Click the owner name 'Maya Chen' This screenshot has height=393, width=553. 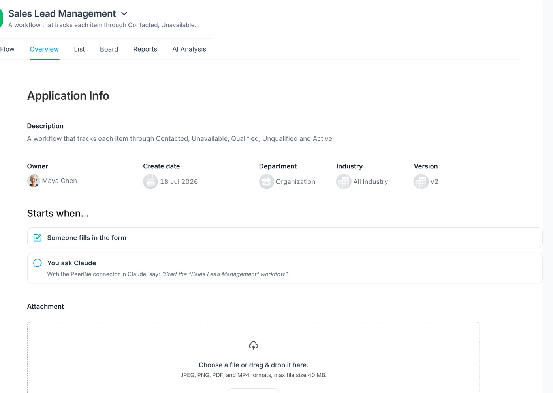coord(60,181)
